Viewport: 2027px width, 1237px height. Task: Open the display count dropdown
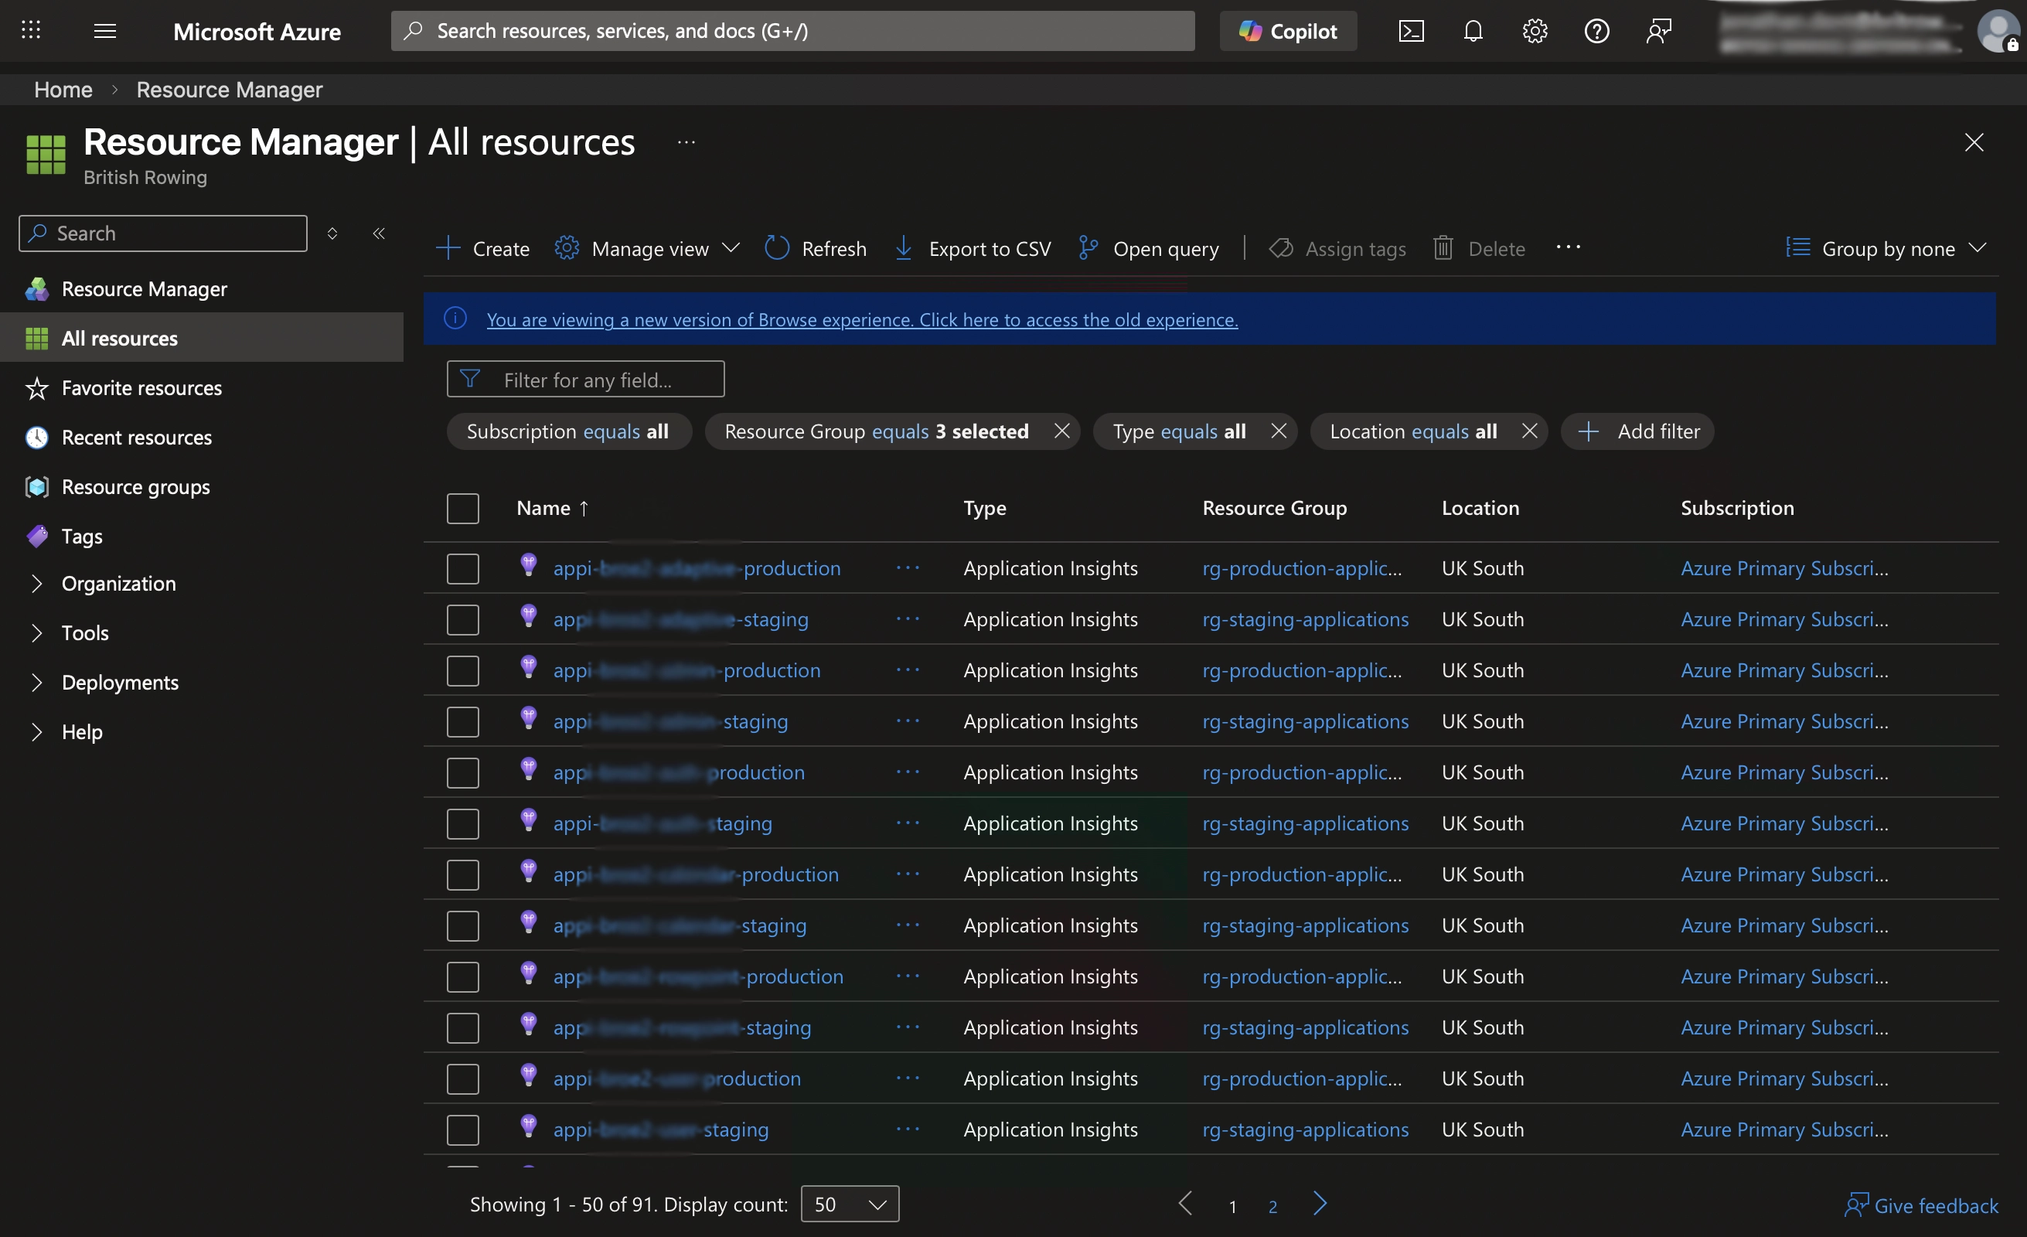[x=849, y=1203]
